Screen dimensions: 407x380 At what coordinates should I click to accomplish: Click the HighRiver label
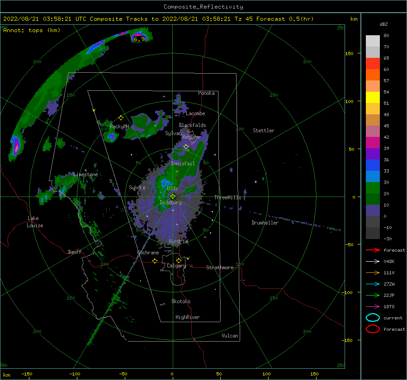188,317
